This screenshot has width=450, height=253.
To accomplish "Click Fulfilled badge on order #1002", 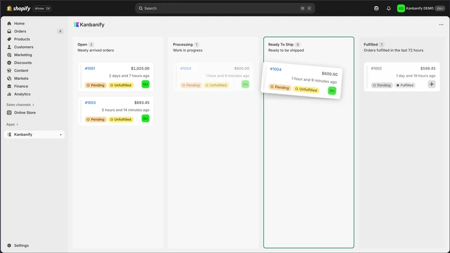I will pos(405,85).
